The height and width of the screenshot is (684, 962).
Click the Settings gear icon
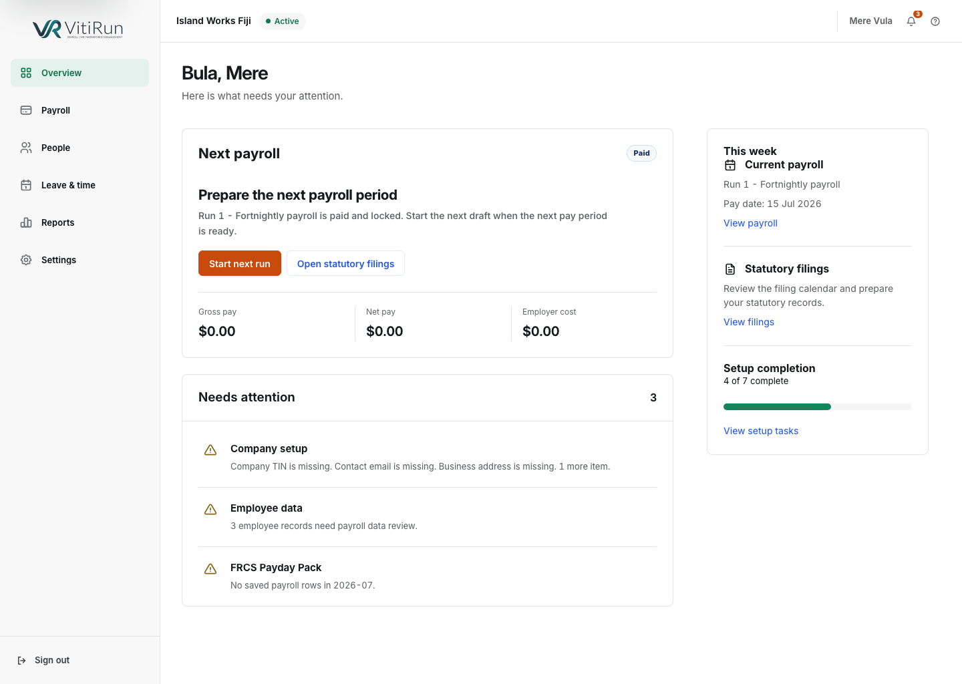(x=26, y=260)
